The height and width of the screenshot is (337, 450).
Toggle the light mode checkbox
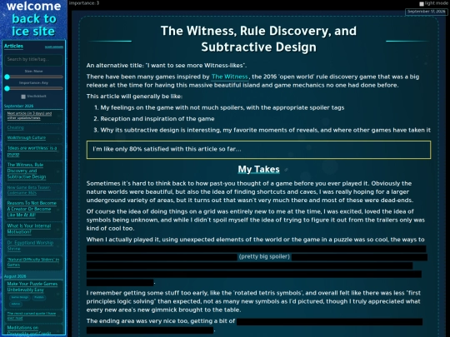tap(422, 3)
